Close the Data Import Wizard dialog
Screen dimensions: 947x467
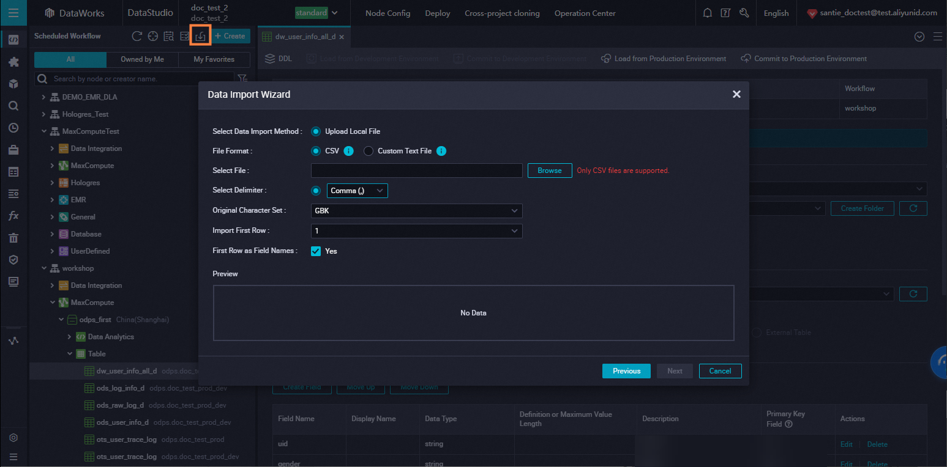pyautogui.click(x=736, y=94)
